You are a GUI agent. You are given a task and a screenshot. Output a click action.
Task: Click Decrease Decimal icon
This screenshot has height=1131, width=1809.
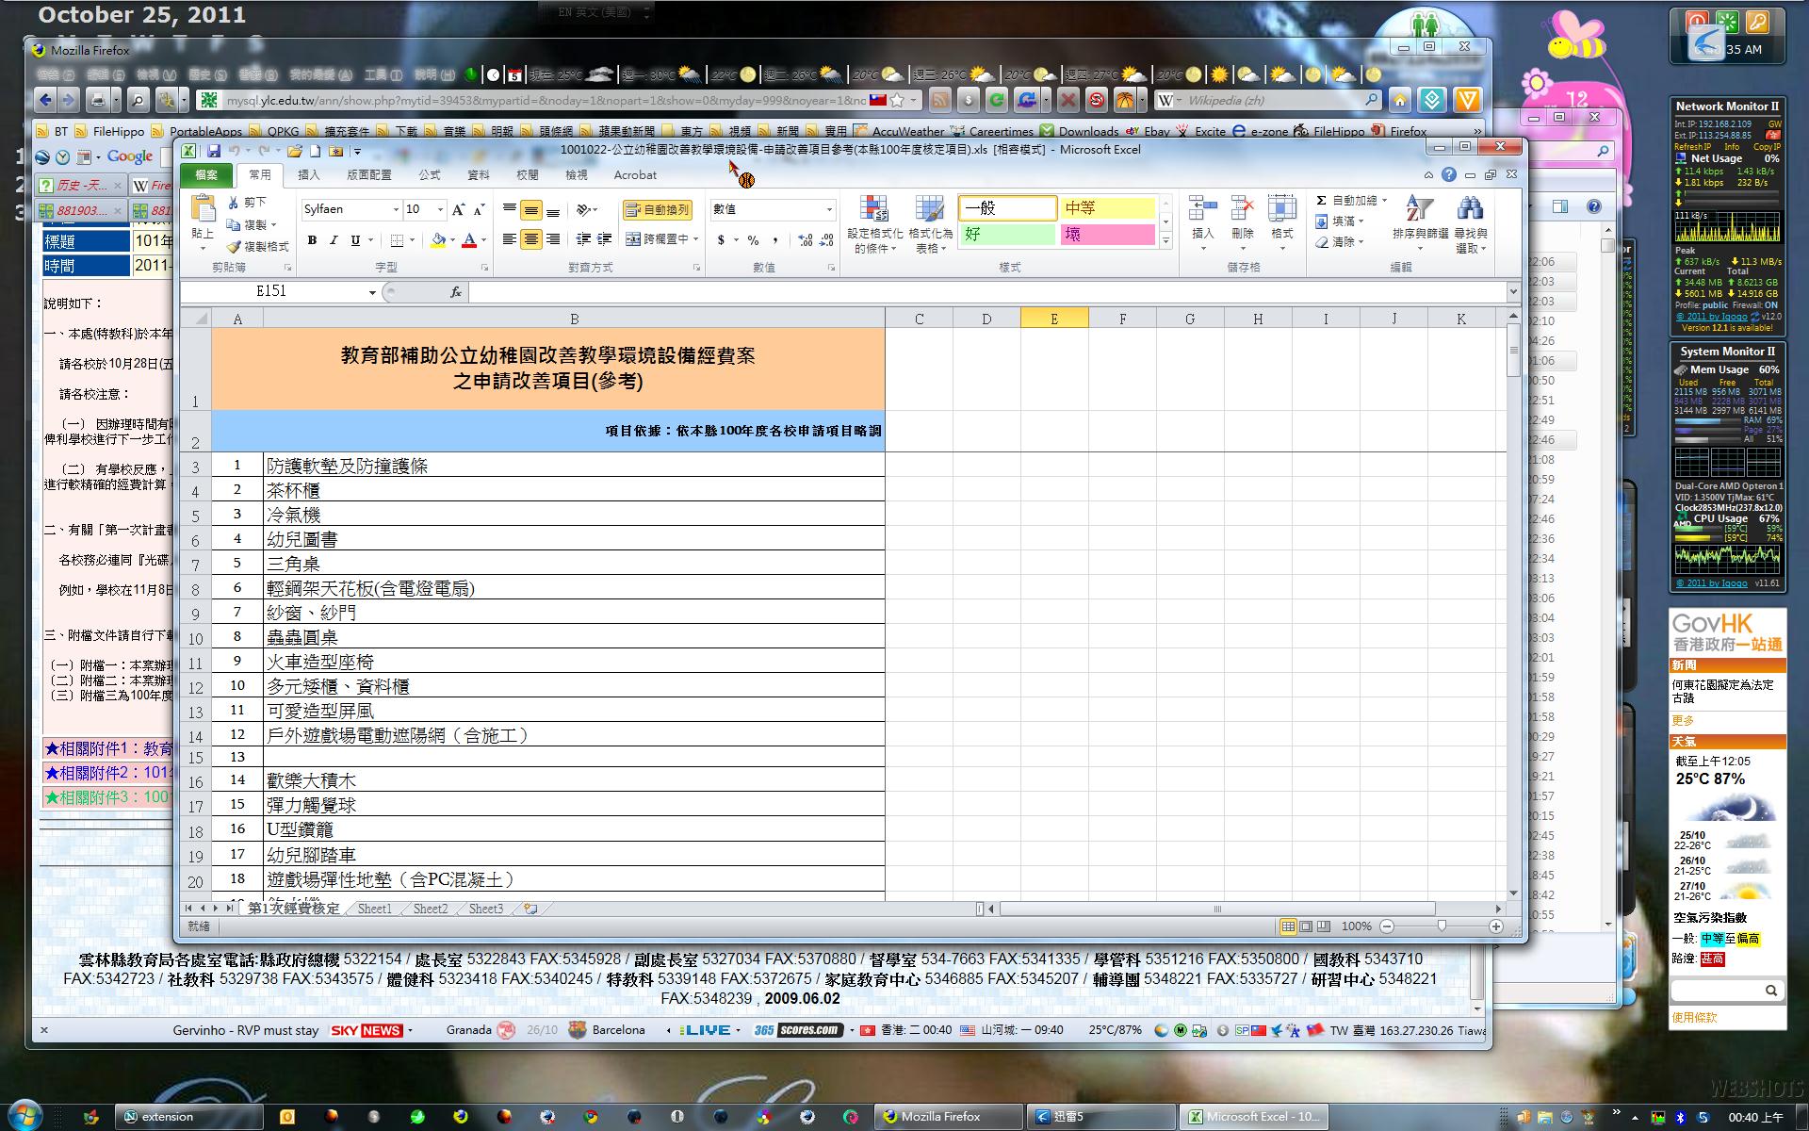[826, 240]
